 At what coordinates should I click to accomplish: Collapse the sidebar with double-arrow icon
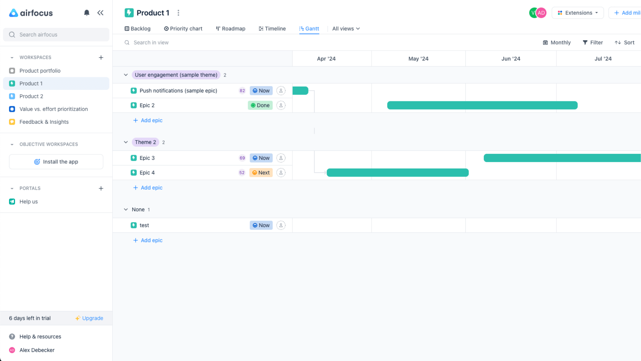(100, 13)
